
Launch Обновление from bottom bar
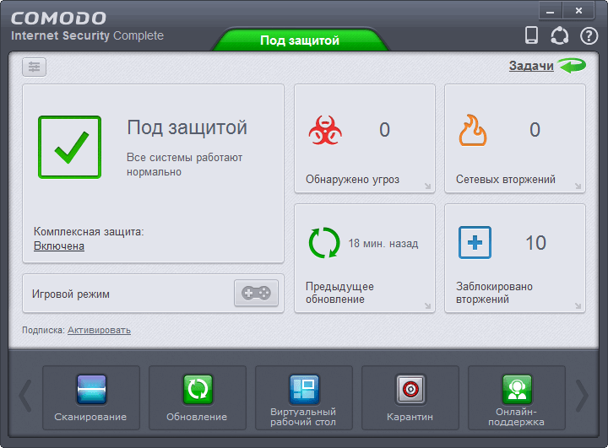tap(198, 398)
